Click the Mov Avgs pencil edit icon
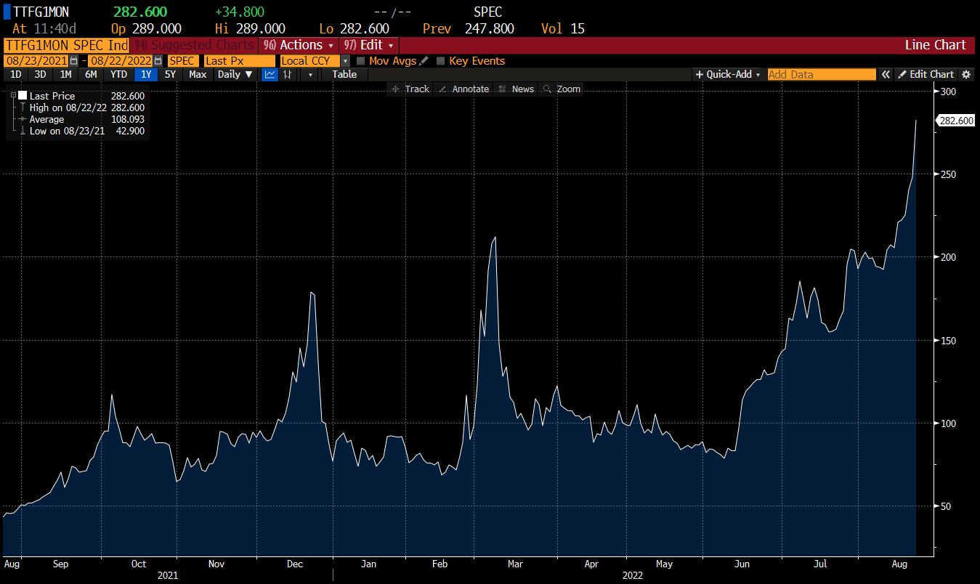Screen dimensions: 980x584 (424, 61)
